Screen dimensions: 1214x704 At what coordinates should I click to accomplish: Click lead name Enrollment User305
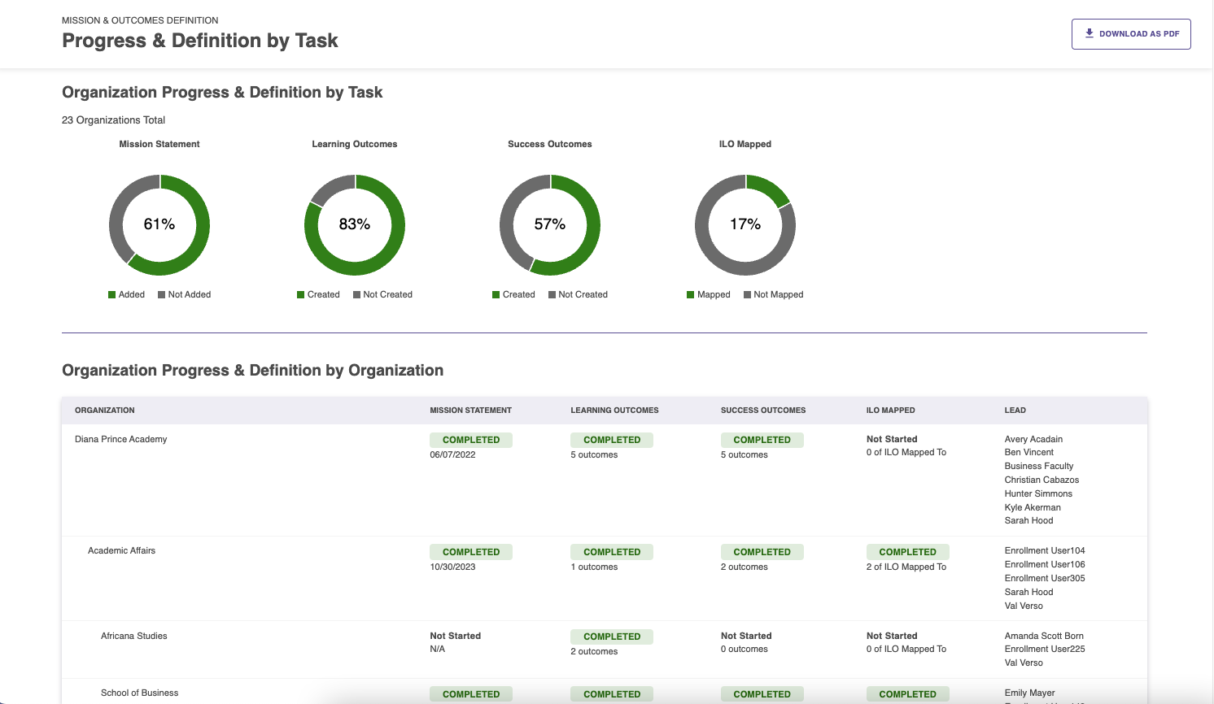(x=1045, y=579)
